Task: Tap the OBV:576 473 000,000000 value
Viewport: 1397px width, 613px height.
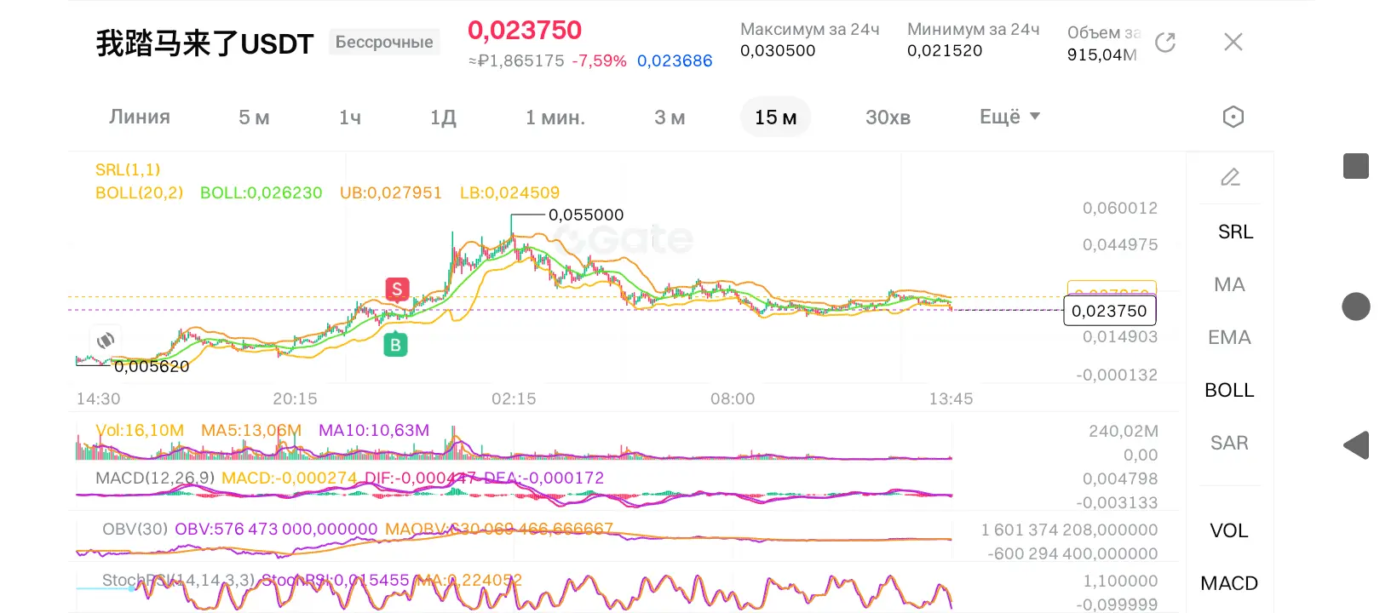Action: click(276, 529)
